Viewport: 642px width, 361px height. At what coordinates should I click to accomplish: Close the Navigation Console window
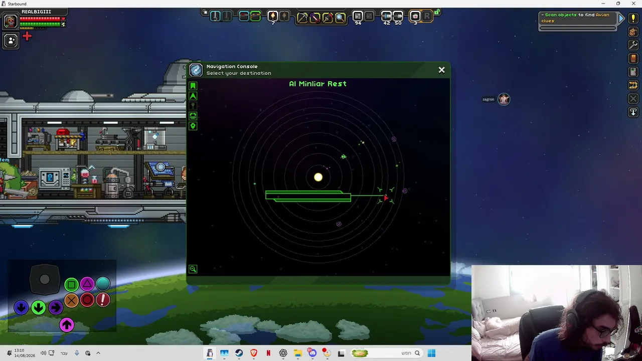[x=441, y=70]
